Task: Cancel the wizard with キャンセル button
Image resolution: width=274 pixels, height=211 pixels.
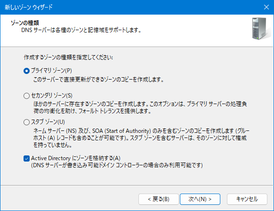Action: (x=247, y=199)
